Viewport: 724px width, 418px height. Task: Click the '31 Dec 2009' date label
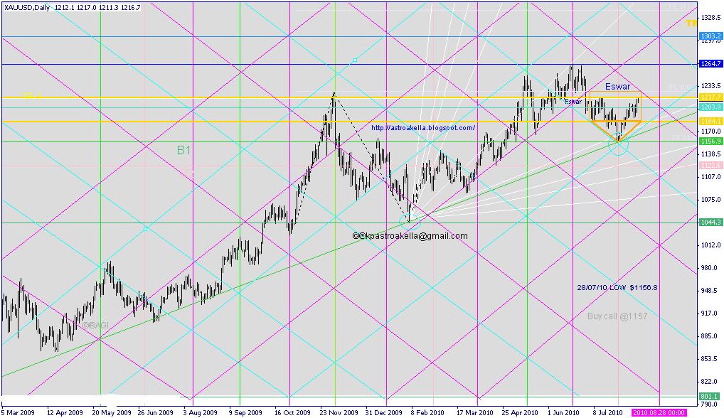(384, 412)
